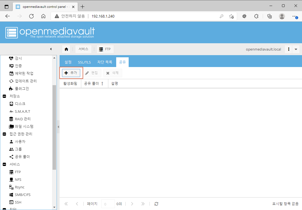Expand the dropdown arrow beside the three-dots menu
This screenshot has width=302, height=210.
click(296, 49)
